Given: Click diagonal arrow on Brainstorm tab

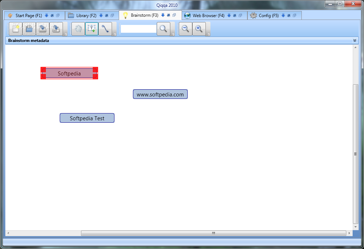Looking at the screenshot, I should 168,15.
